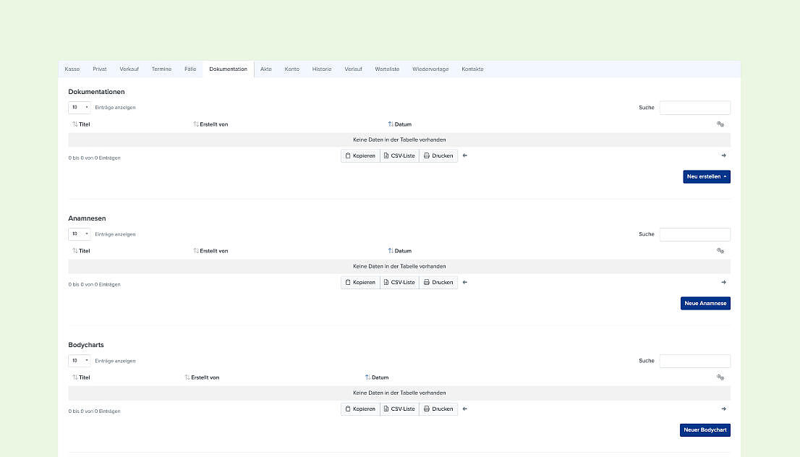Switch to the Akte tab
The width and height of the screenshot is (800, 457).
click(265, 69)
